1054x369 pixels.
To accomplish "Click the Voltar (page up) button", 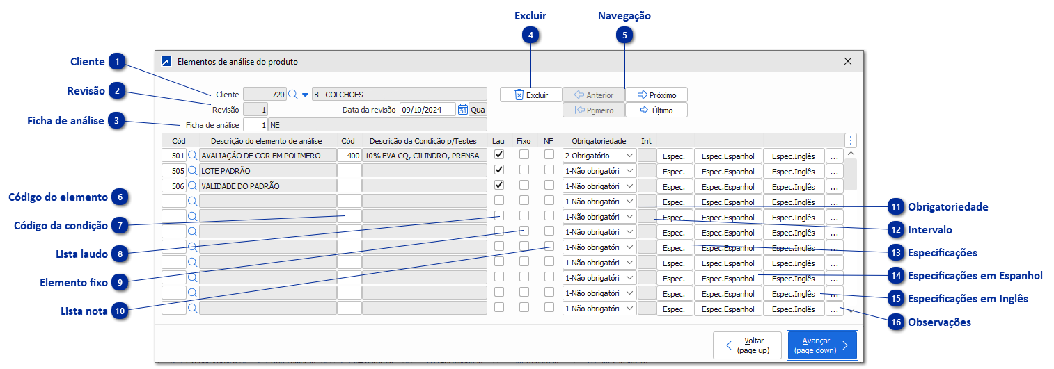I will click(747, 345).
